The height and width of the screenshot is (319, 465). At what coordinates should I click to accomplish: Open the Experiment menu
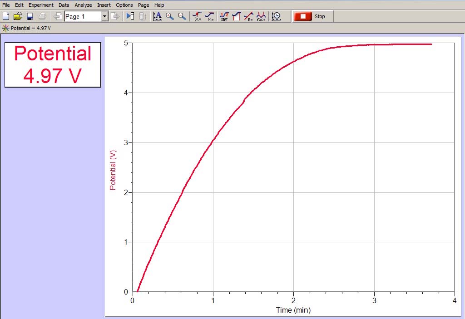click(x=41, y=5)
